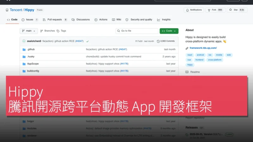Image resolution: width=253 pixels, height=142 pixels.
Task: Click the Notifications bell button
Action: pyautogui.click(x=194, y=10)
